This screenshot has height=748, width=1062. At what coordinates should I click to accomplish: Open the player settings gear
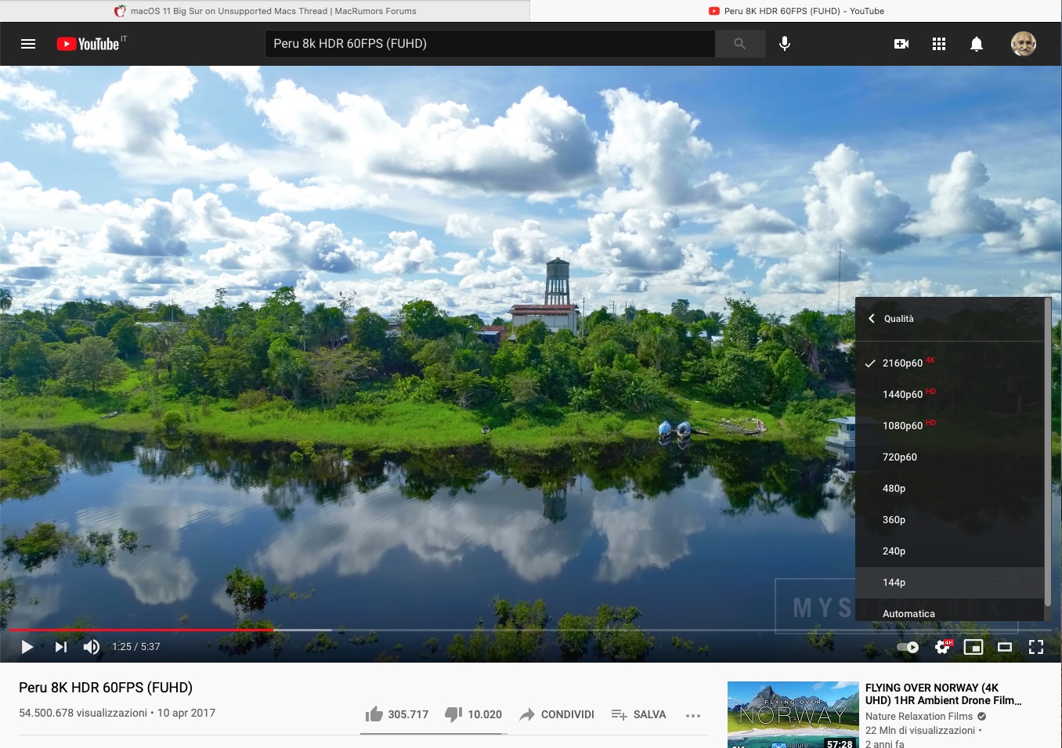(x=943, y=647)
